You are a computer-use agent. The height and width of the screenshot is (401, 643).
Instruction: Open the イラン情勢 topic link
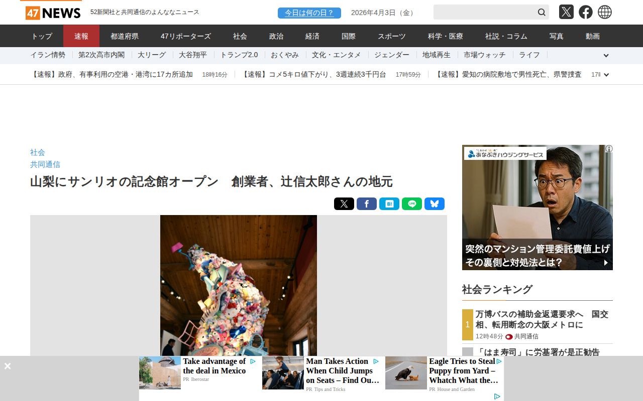[48, 55]
